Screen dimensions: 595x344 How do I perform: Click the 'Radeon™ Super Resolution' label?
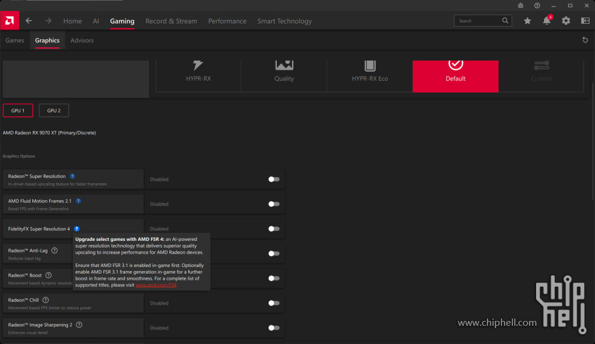click(37, 177)
